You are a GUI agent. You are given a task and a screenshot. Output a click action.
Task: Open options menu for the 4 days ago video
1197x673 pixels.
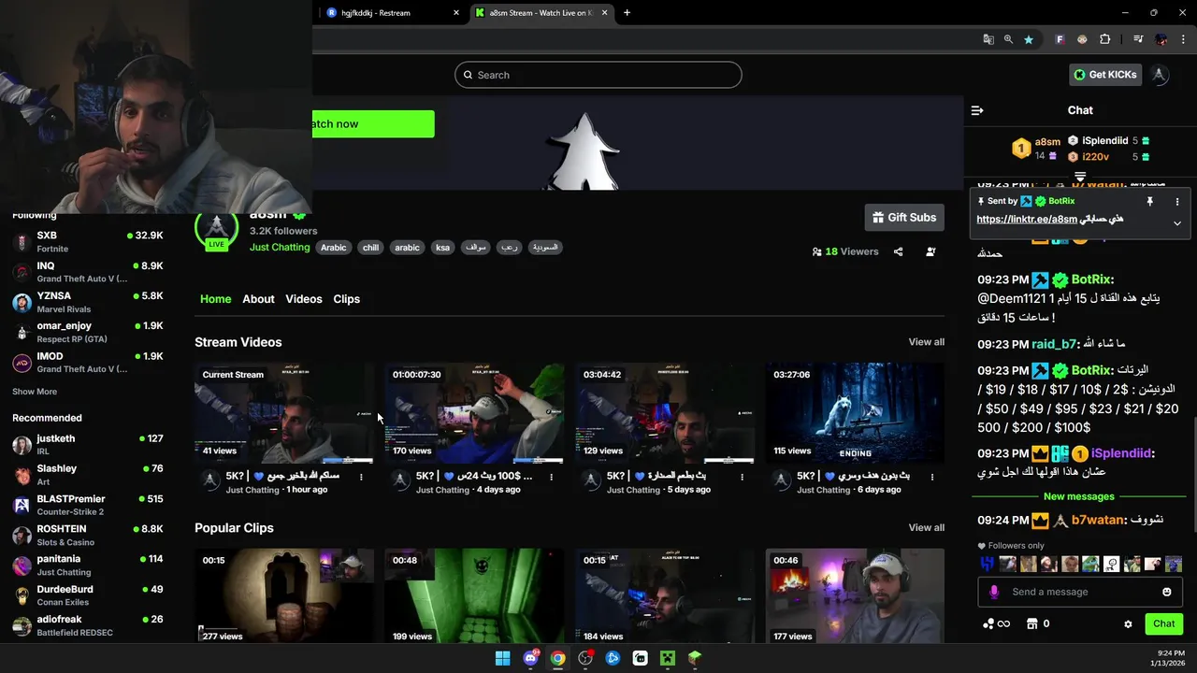(x=551, y=477)
